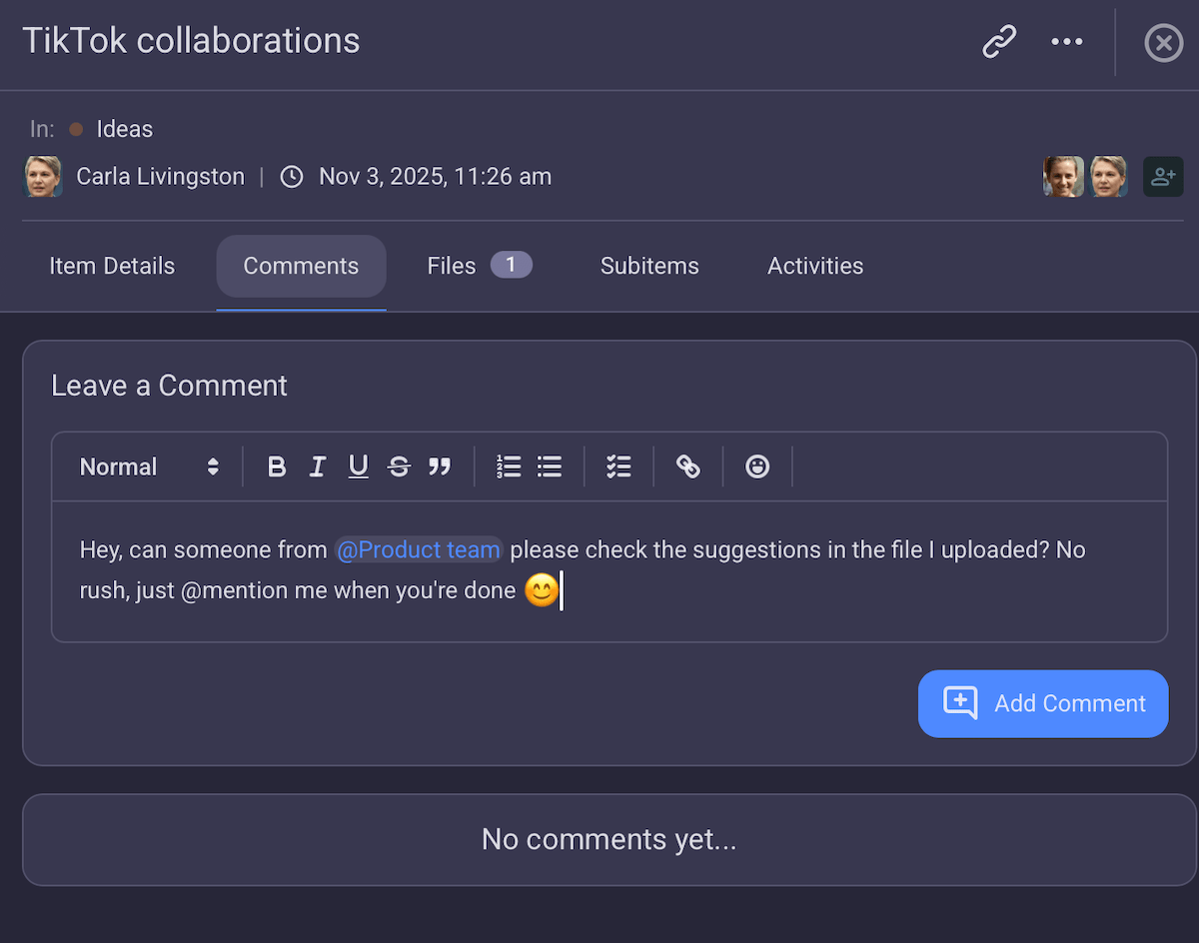Open the invite people control
Image resolution: width=1199 pixels, height=943 pixels.
click(x=1163, y=176)
